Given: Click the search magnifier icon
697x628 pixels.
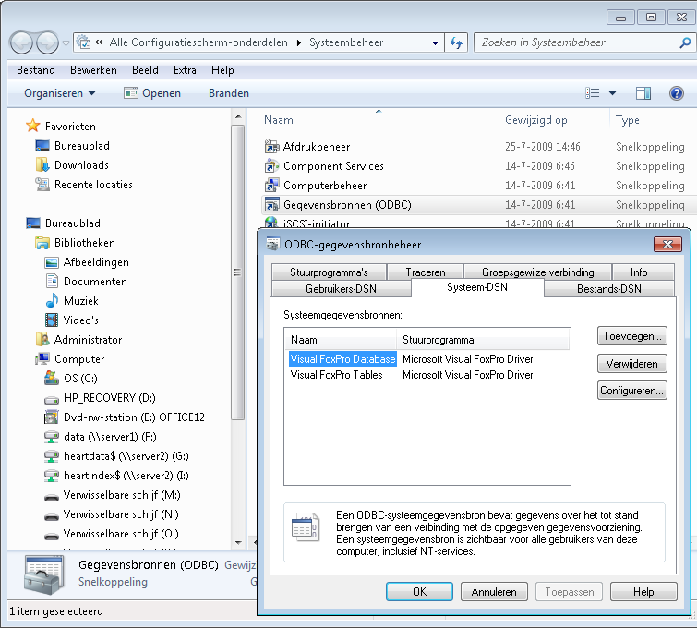Looking at the screenshot, I should point(685,42).
